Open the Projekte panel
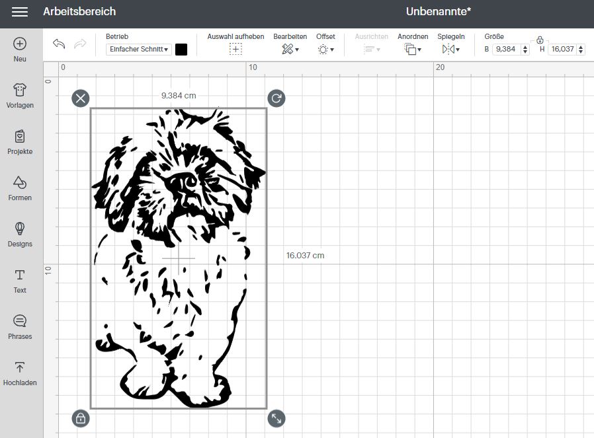Image resolution: width=594 pixels, height=438 pixels. point(20,137)
